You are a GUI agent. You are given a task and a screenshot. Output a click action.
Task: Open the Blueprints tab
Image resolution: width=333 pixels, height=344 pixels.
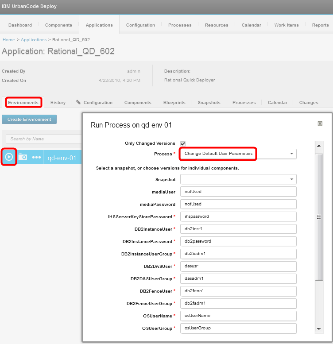(174, 102)
